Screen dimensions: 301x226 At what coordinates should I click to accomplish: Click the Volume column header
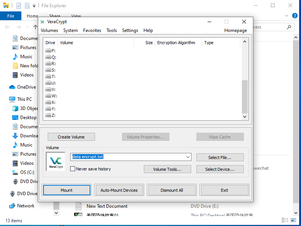pos(96,43)
